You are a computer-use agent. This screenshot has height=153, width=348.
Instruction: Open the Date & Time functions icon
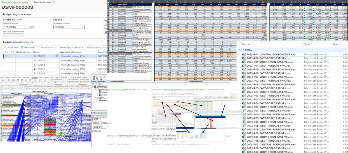pyautogui.click(x=30, y=80)
